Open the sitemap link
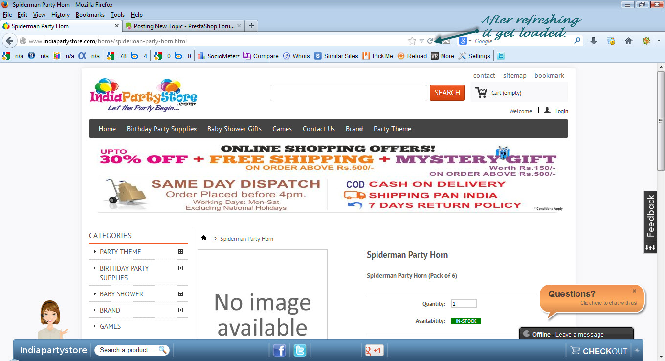Screen dimensions: 665x361 (x=515, y=75)
